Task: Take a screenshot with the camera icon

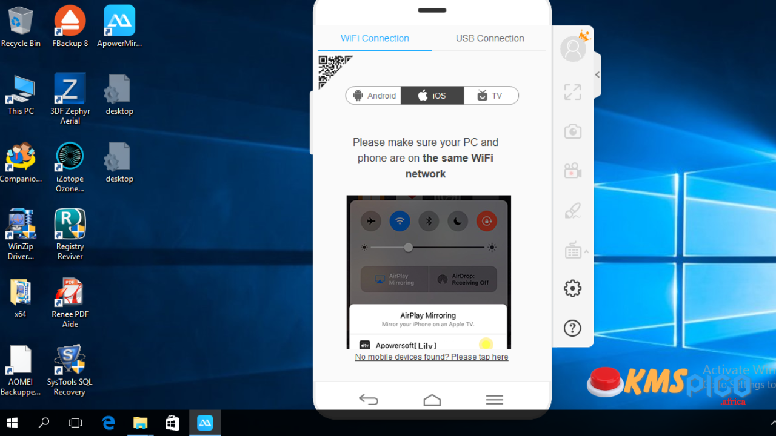Action: pos(572,131)
